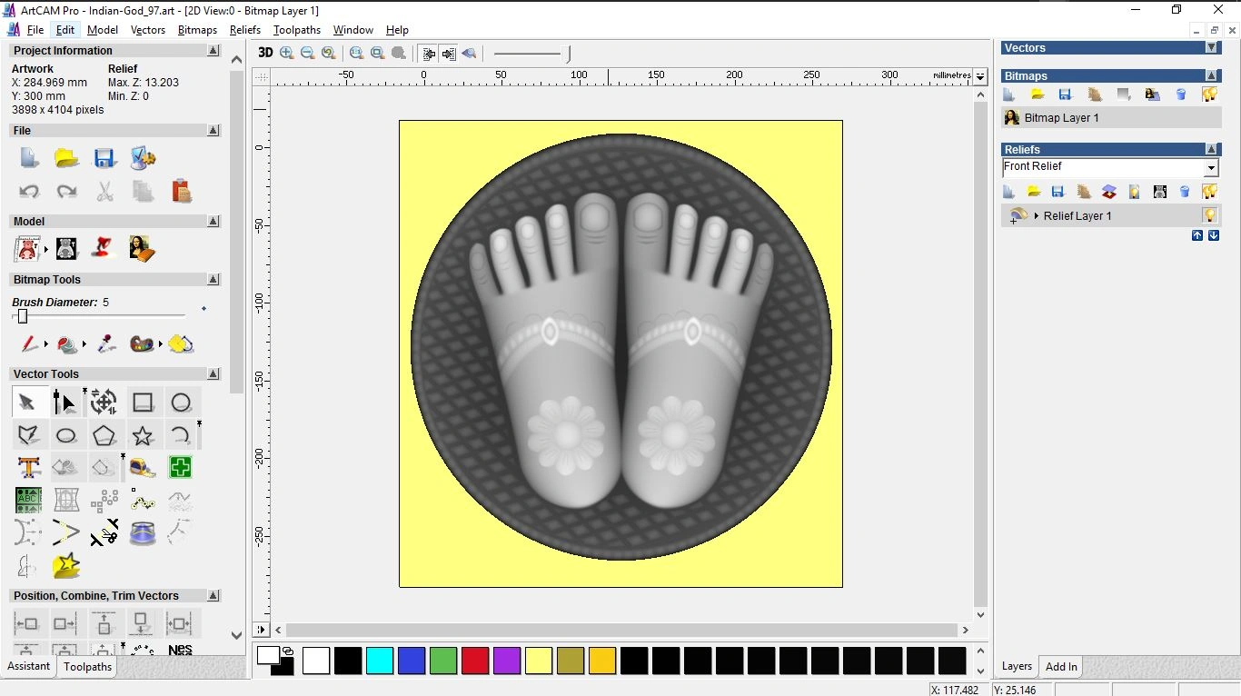Select the cyan color swatch
1241x696 pixels.
tap(379, 661)
